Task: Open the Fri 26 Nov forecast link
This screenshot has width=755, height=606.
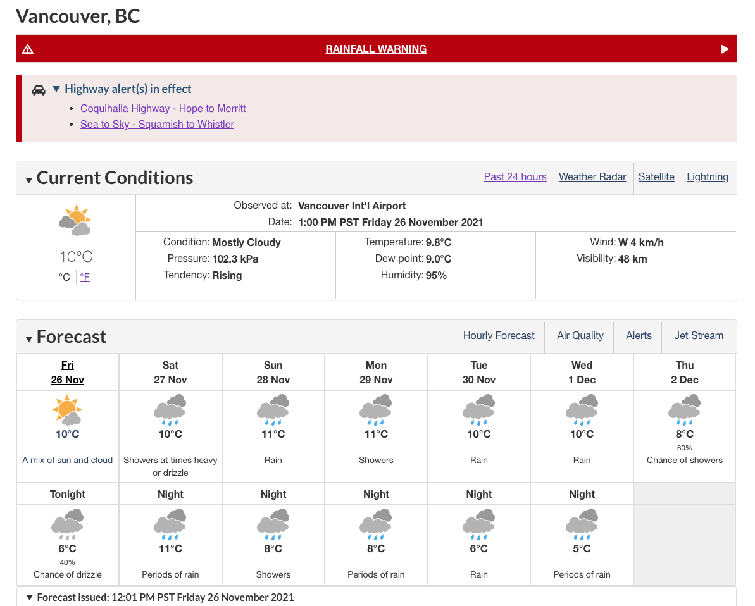Action: pos(68,372)
